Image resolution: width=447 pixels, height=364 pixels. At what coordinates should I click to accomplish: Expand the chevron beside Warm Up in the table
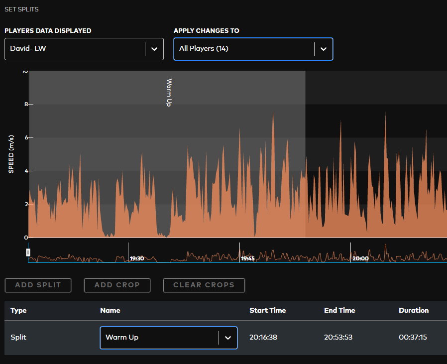click(x=228, y=338)
